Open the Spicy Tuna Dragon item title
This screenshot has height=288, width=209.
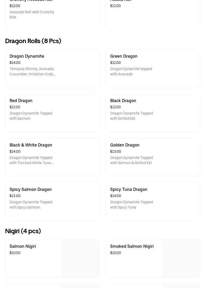click(x=129, y=190)
